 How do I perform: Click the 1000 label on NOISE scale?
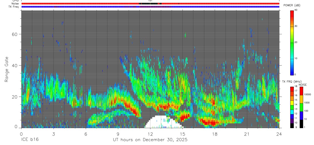pos(307,103)
